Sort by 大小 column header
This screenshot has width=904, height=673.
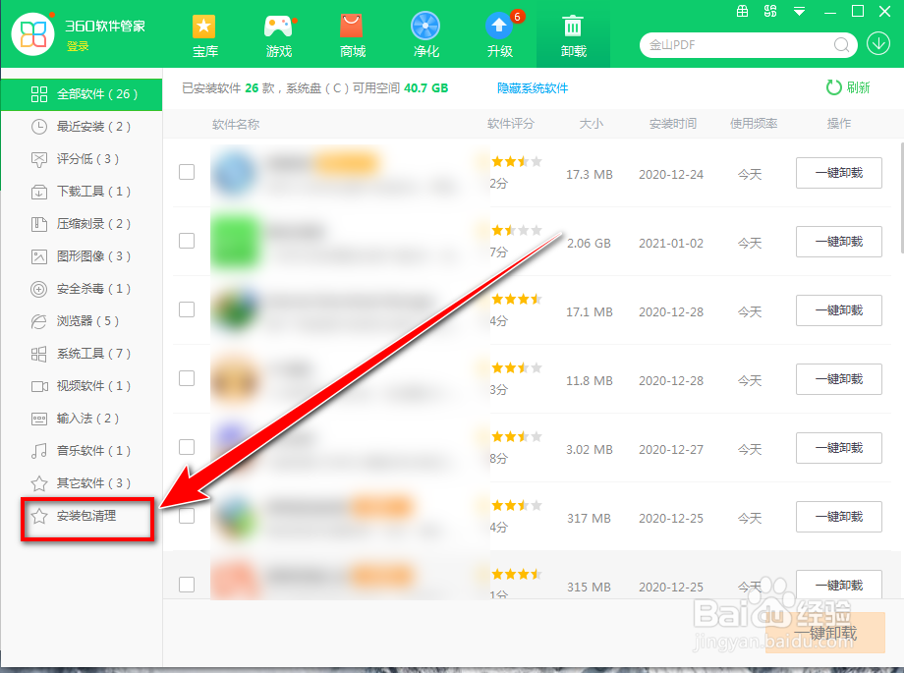[x=591, y=124]
